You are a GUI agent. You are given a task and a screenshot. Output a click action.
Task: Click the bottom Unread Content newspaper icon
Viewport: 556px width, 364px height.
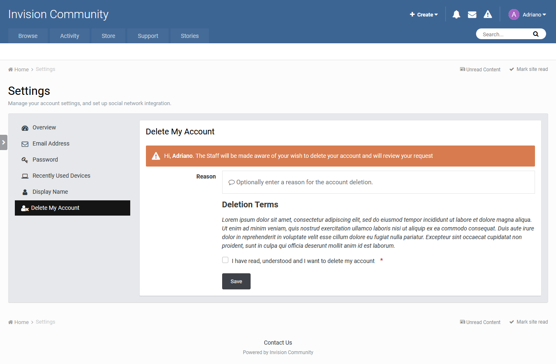tap(462, 322)
